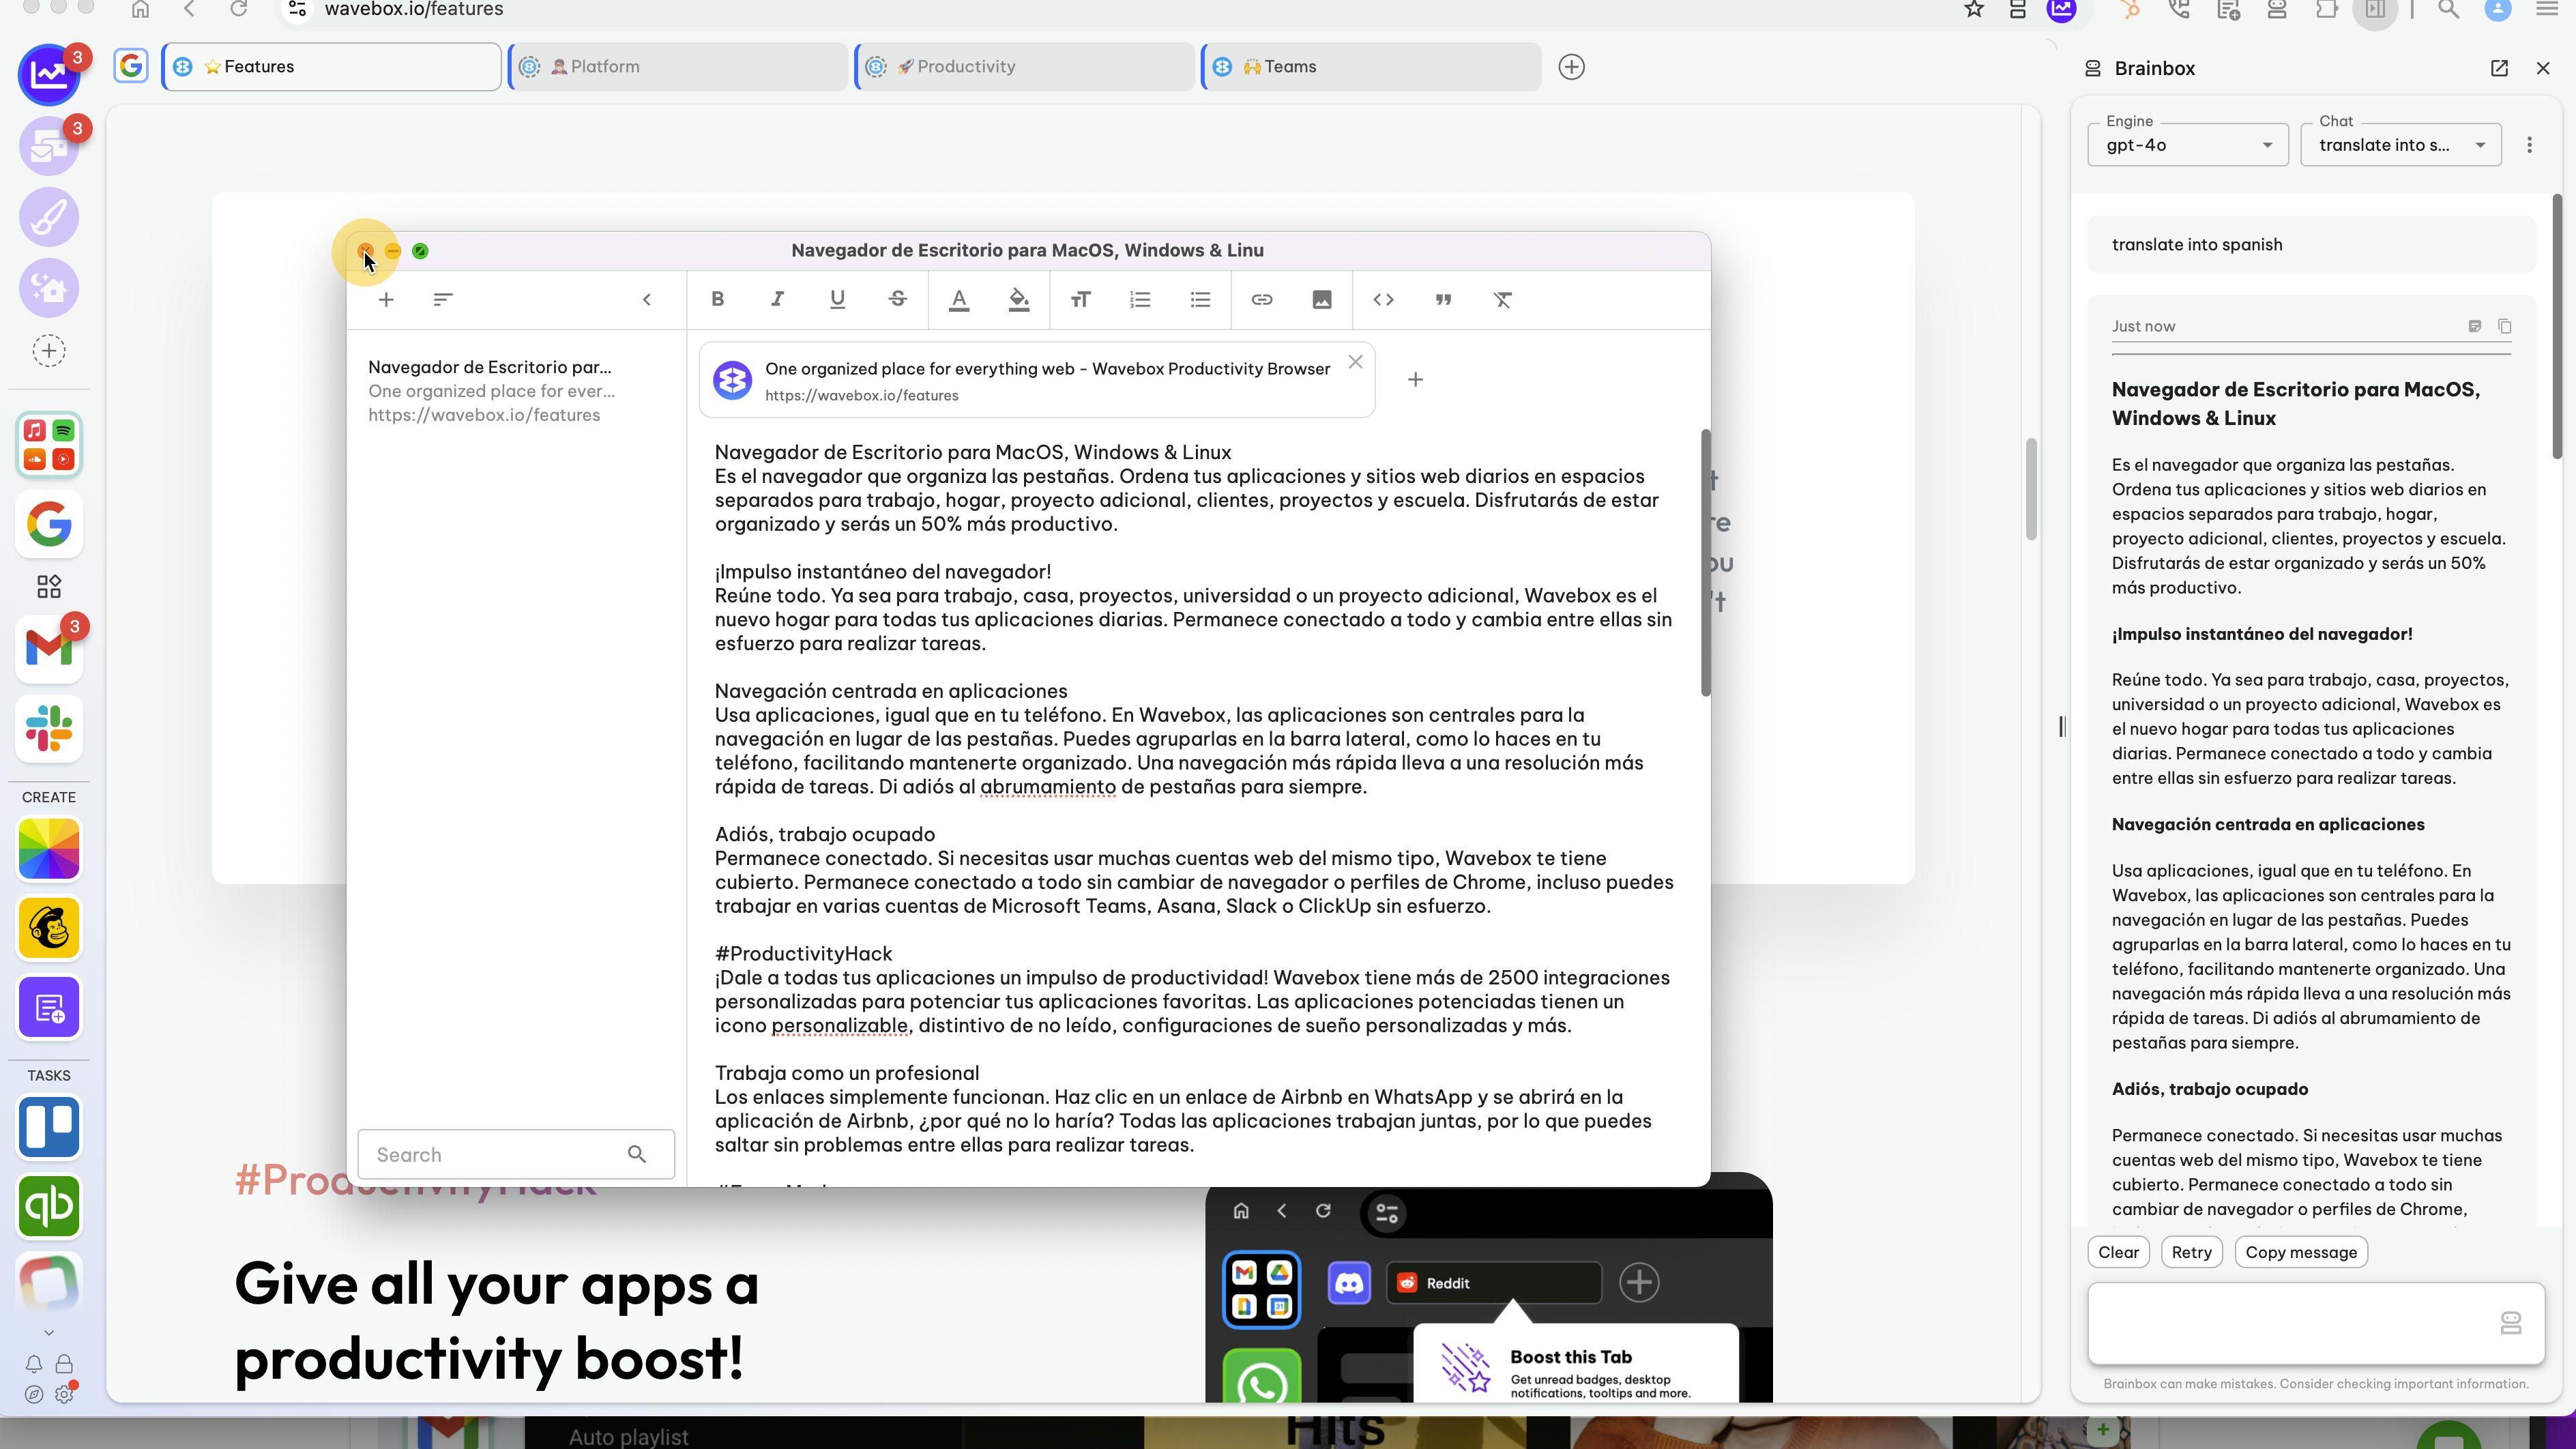The height and width of the screenshot is (1449, 2576).
Task: Insert an image into the note
Action: pos(1322,299)
